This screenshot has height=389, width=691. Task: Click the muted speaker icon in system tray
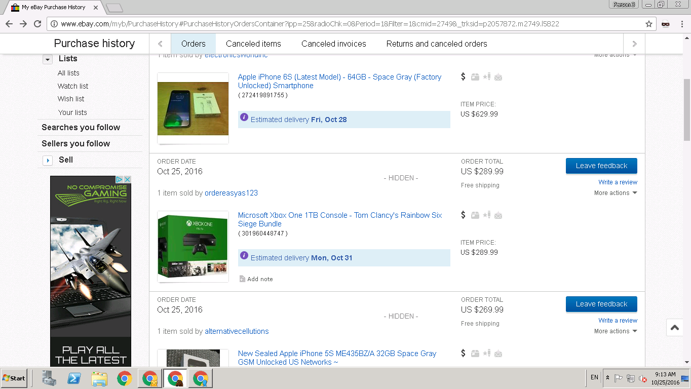pyautogui.click(x=643, y=378)
